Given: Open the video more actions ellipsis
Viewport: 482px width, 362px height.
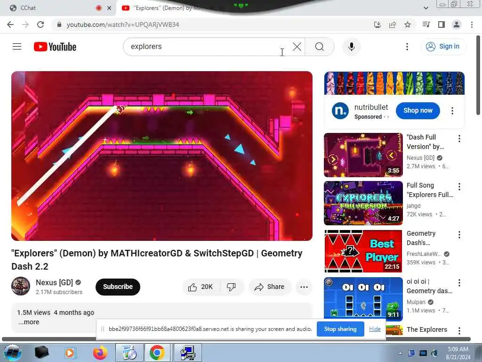Looking at the screenshot, I should (x=304, y=287).
